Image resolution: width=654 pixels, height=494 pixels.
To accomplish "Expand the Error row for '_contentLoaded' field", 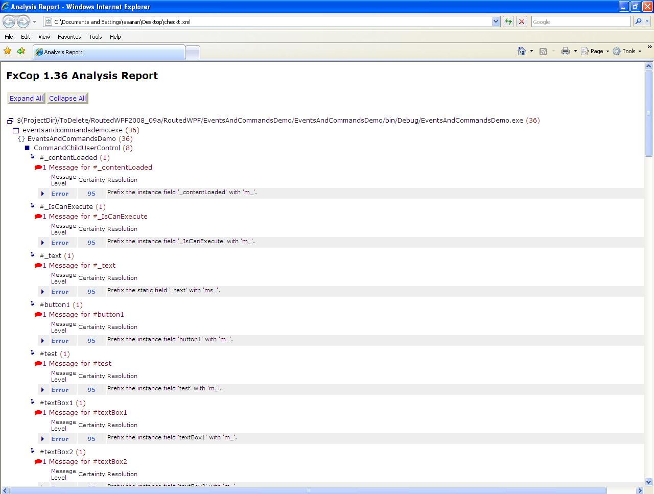I will coord(43,194).
